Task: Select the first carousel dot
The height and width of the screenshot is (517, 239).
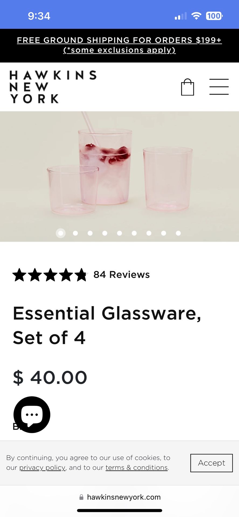Action: pos(61,233)
